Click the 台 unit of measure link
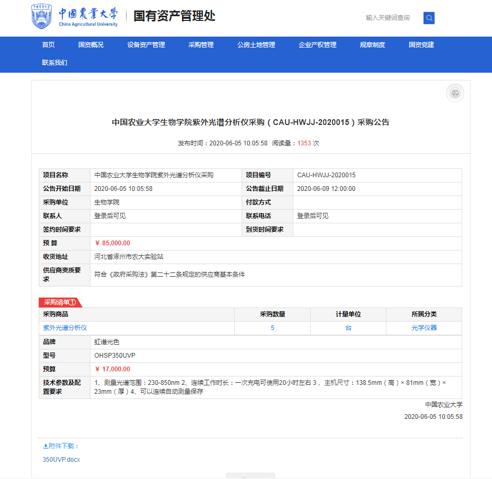Screen dimensions: 492x479 pyautogui.click(x=348, y=328)
